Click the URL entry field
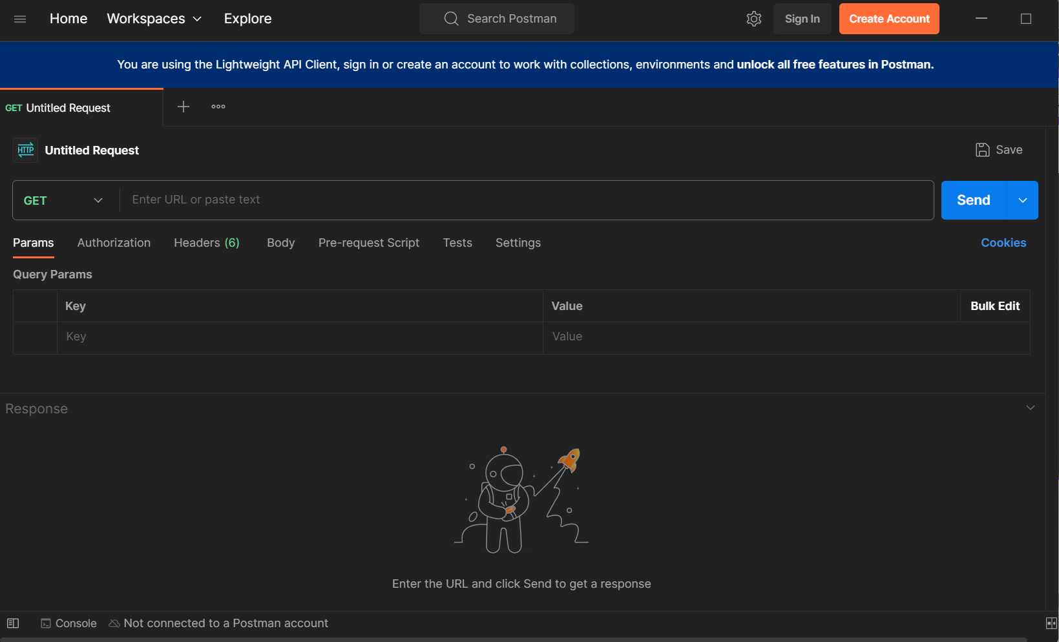This screenshot has height=642, width=1059. click(x=526, y=200)
